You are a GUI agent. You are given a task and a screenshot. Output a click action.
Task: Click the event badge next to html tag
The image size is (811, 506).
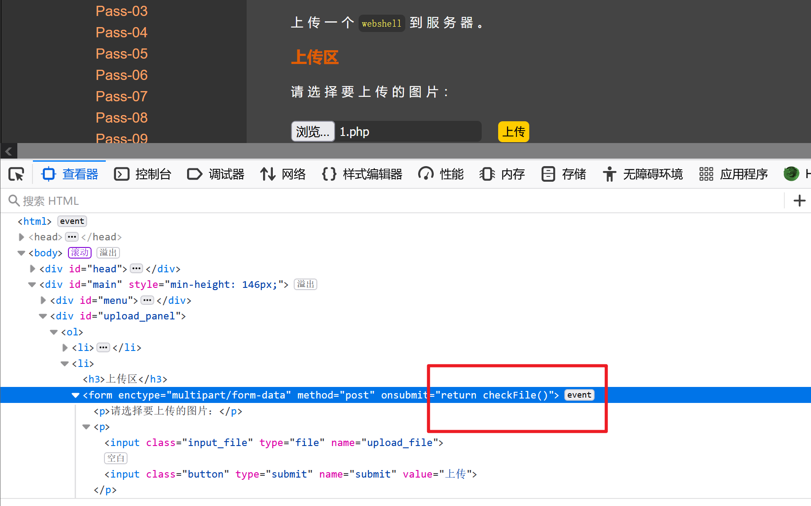[x=72, y=221]
